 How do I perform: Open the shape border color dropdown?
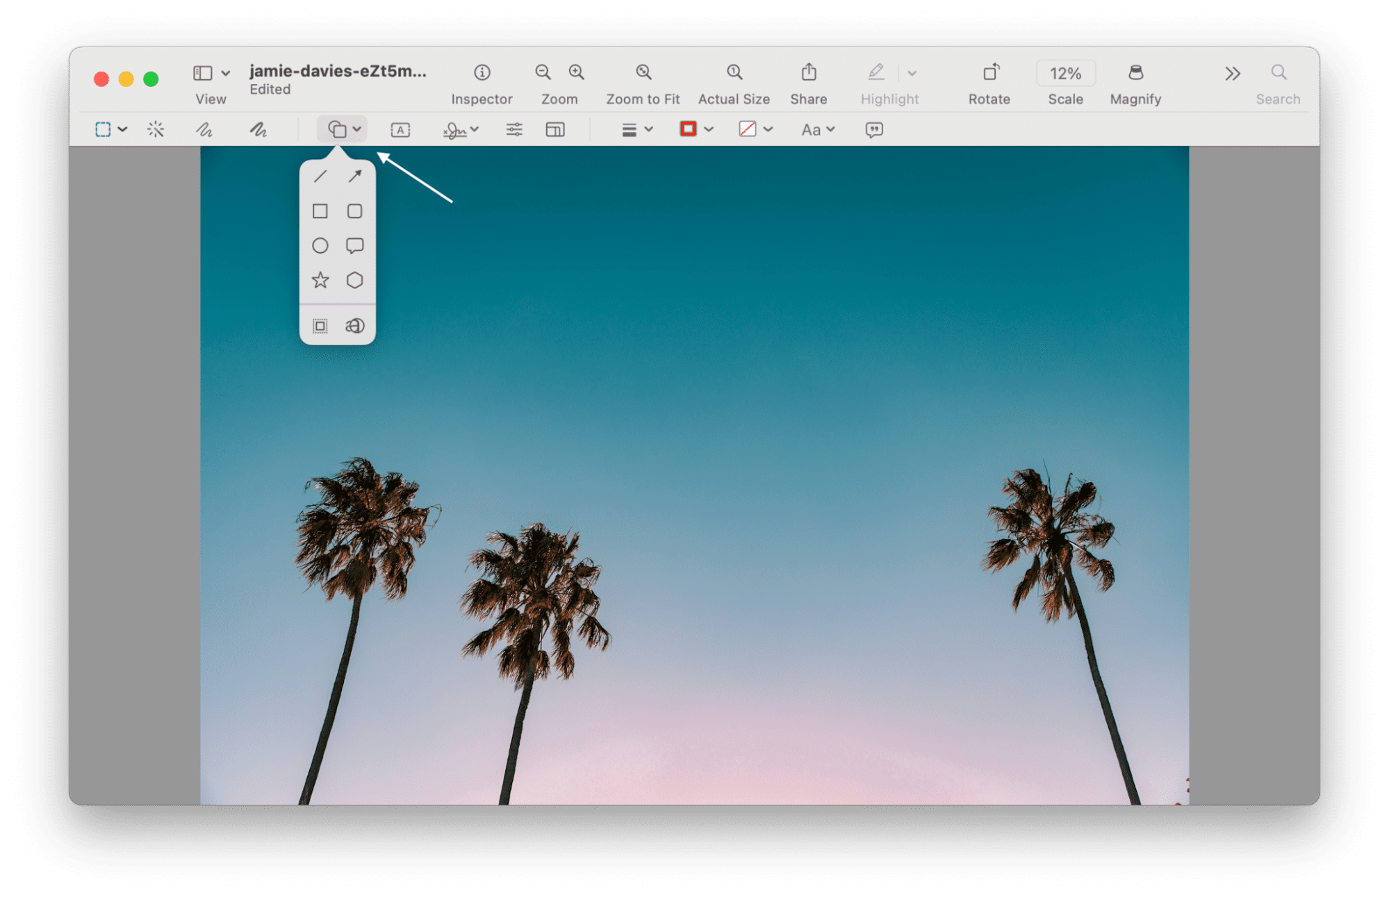[x=709, y=129]
